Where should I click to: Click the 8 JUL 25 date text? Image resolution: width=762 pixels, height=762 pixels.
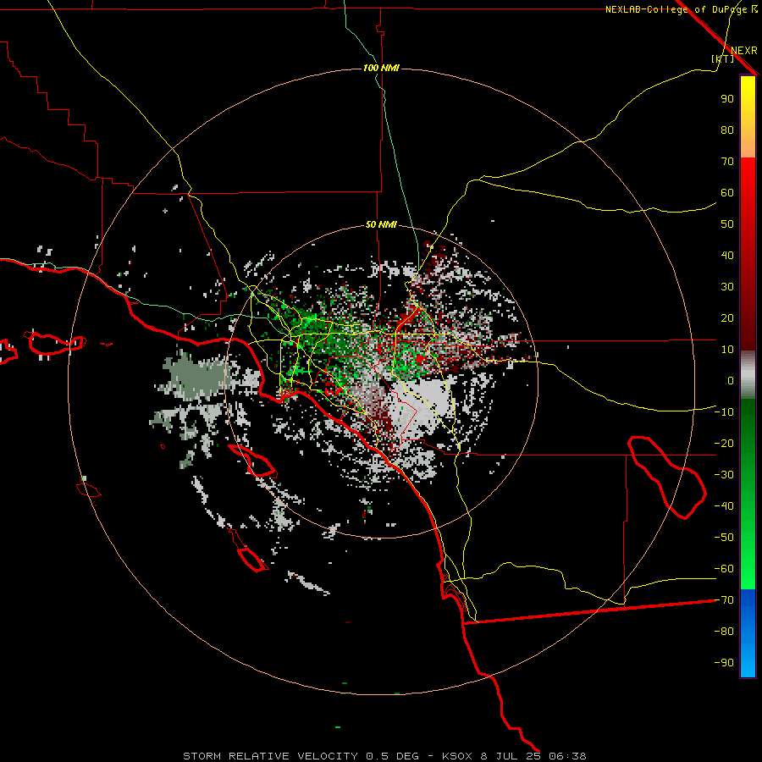click(511, 756)
